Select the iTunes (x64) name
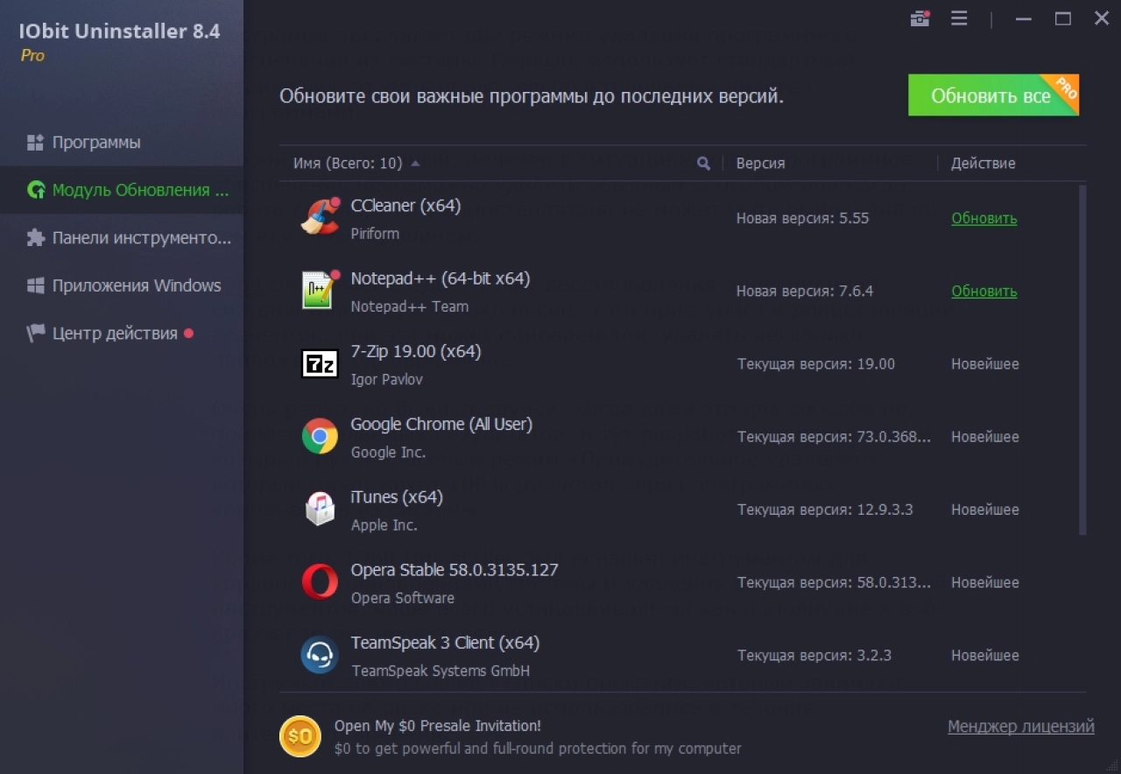The image size is (1121, 774). [397, 496]
